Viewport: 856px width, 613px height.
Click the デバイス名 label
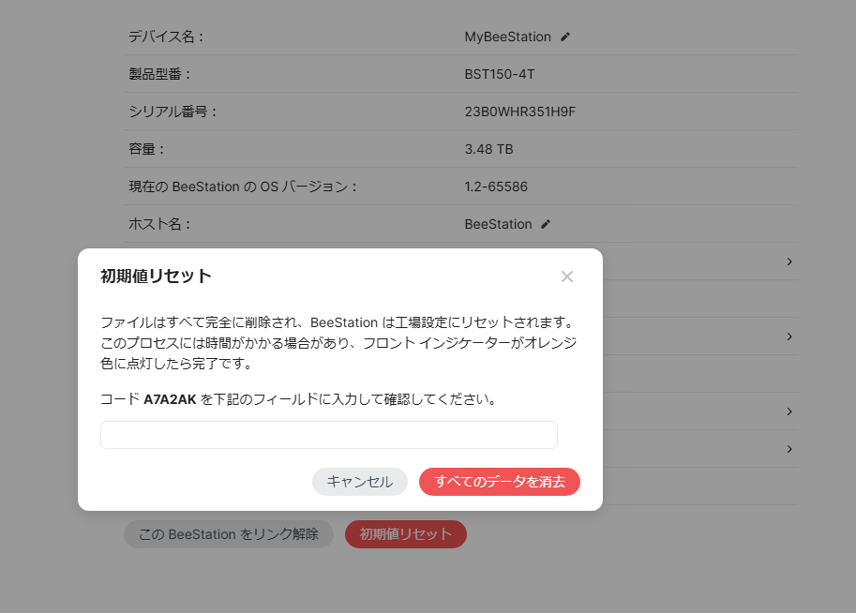(x=166, y=37)
